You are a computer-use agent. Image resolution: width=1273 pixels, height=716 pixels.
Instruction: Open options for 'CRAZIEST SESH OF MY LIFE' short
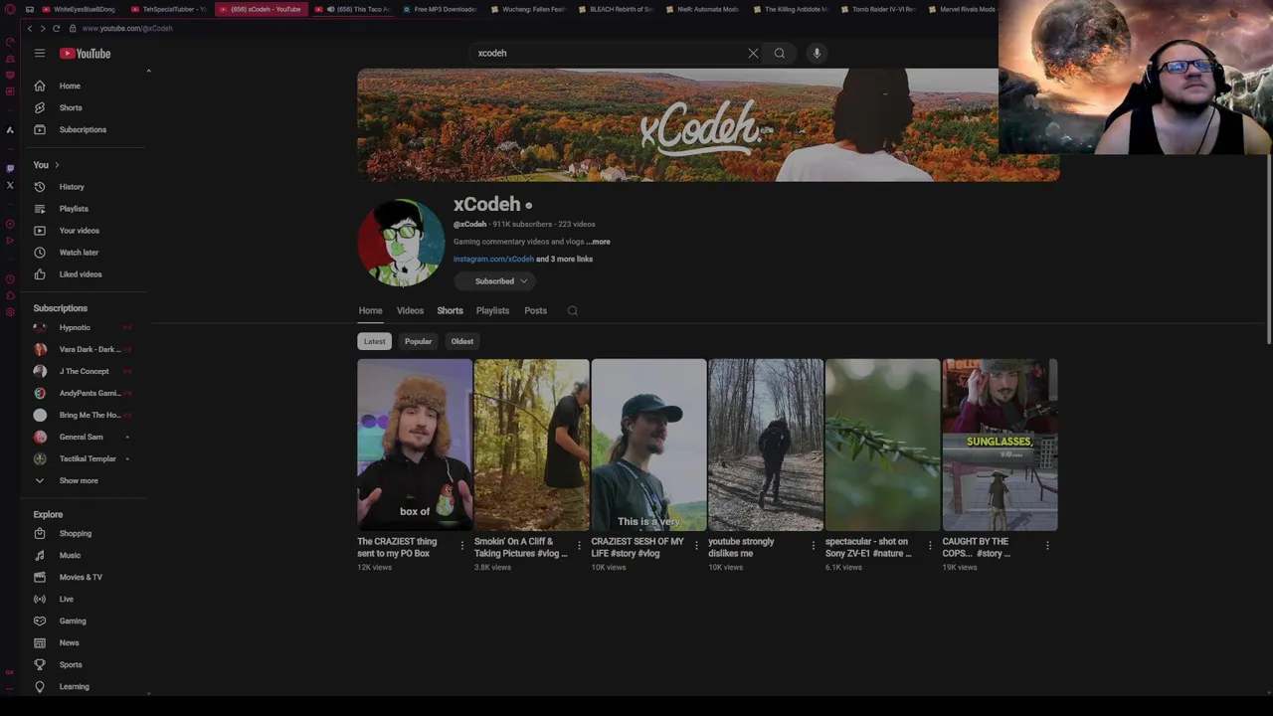point(696,546)
